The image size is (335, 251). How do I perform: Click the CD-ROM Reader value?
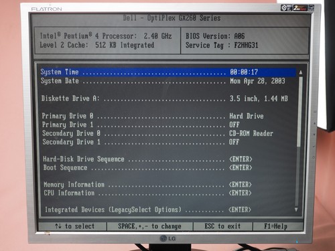(251, 133)
